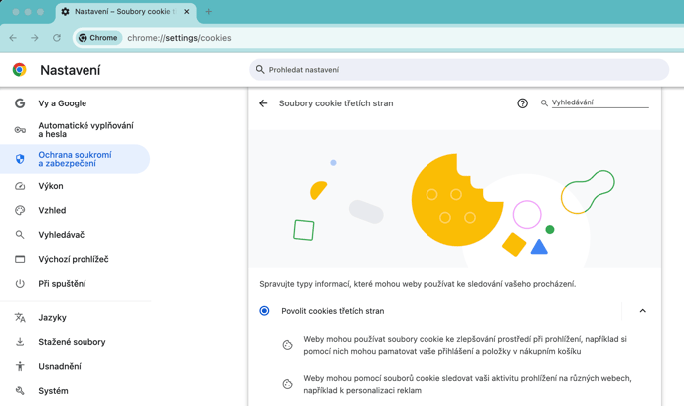Collapse the Povolit cookies třetích stran section
Screen dimensions: 684x406
click(642, 311)
